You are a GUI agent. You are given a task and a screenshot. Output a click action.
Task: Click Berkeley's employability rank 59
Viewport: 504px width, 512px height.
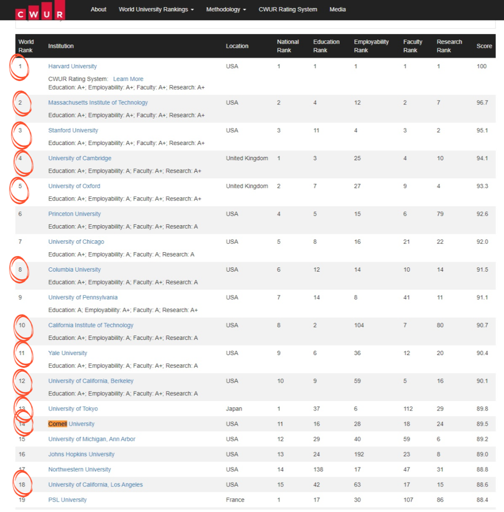pos(357,381)
